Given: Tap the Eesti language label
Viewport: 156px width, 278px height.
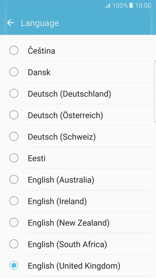Looking at the screenshot, I should [37, 158].
